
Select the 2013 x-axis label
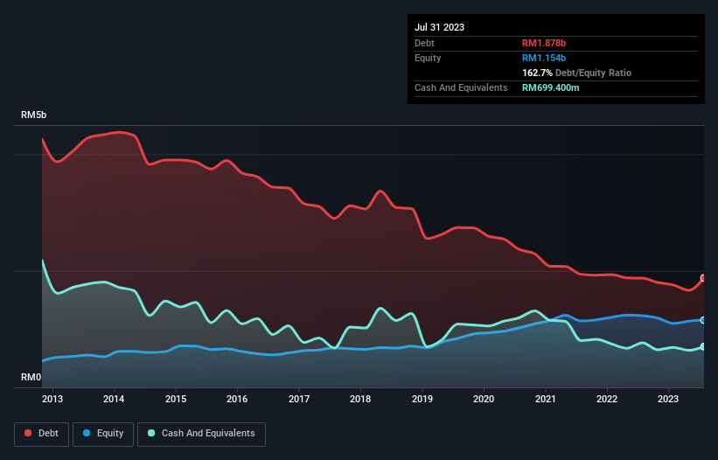coord(52,399)
